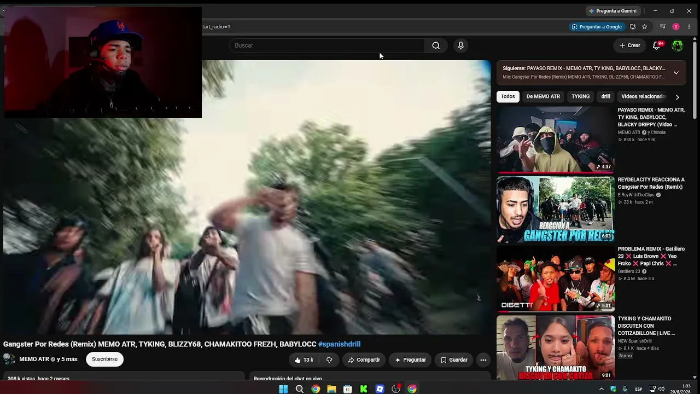Open the green K app in taskbar
The height and width of the screenshot is (394, 700).
click(x=364, y=389)
